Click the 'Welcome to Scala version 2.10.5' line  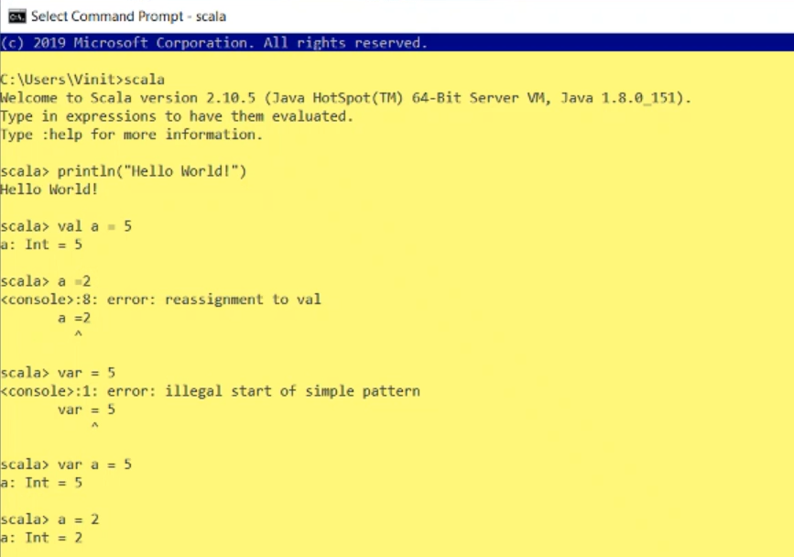(345, 98)
